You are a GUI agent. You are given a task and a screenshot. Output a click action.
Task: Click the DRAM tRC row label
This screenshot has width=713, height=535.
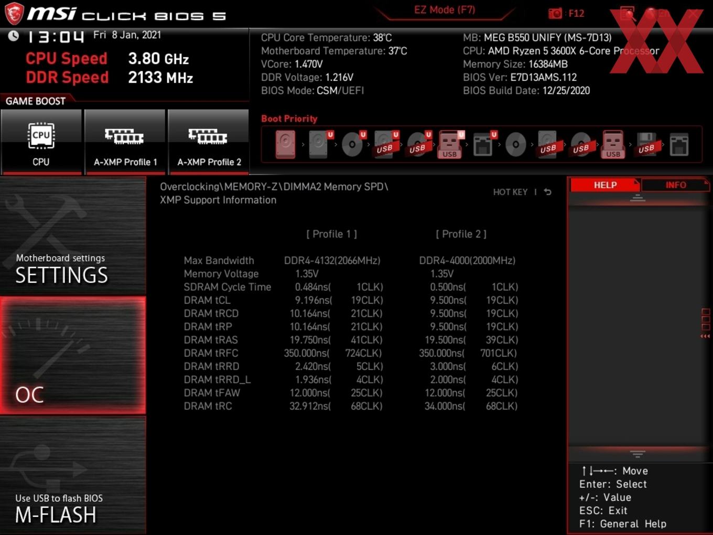coord(208,406)
